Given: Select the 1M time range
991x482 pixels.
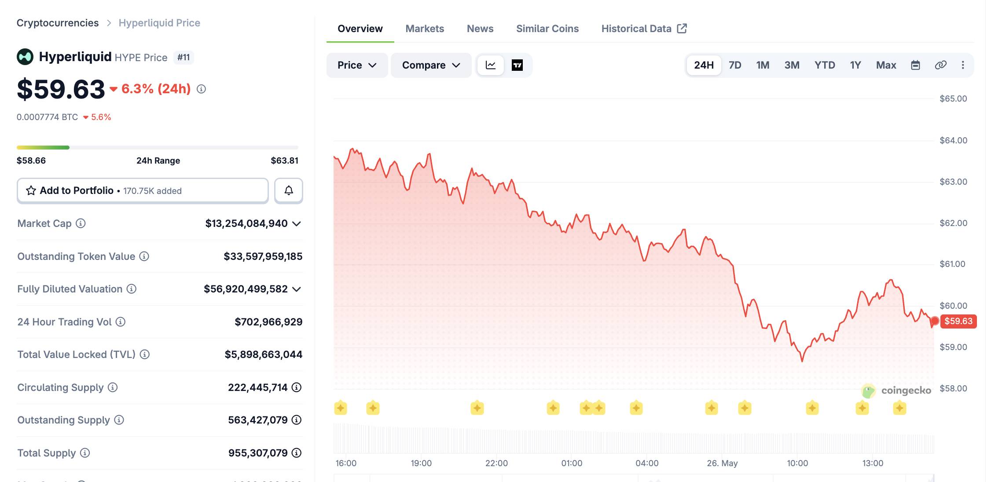Looking at the screenshot, I should click(x=763, y=65).
